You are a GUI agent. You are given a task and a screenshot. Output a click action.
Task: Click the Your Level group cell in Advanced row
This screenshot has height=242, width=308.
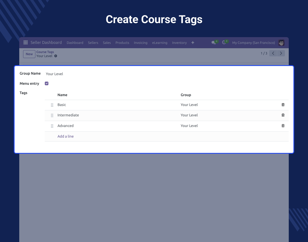coord(189,126)
